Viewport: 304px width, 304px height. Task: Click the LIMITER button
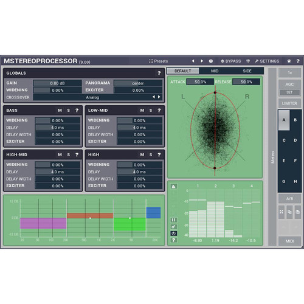pos(289,103)
